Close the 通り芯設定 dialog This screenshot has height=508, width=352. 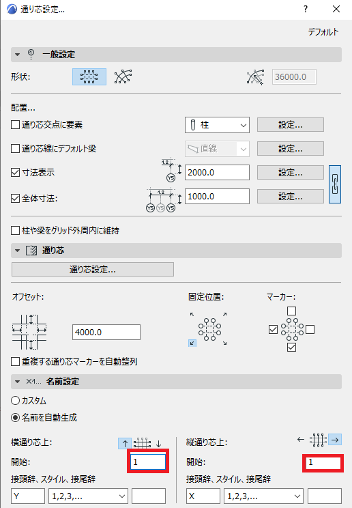click(336, 9)
